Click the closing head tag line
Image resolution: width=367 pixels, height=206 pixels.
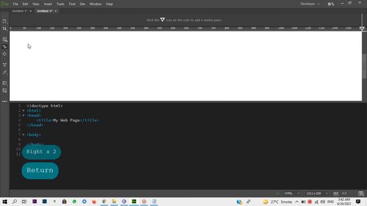(x=35, y=125)
